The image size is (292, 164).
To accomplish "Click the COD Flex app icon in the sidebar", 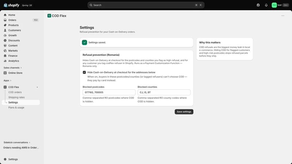I will click(5, 87).
